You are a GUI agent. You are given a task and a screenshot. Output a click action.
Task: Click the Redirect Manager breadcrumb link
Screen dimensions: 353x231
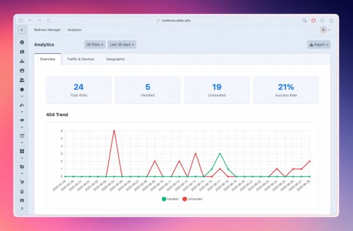coord(47,30)
